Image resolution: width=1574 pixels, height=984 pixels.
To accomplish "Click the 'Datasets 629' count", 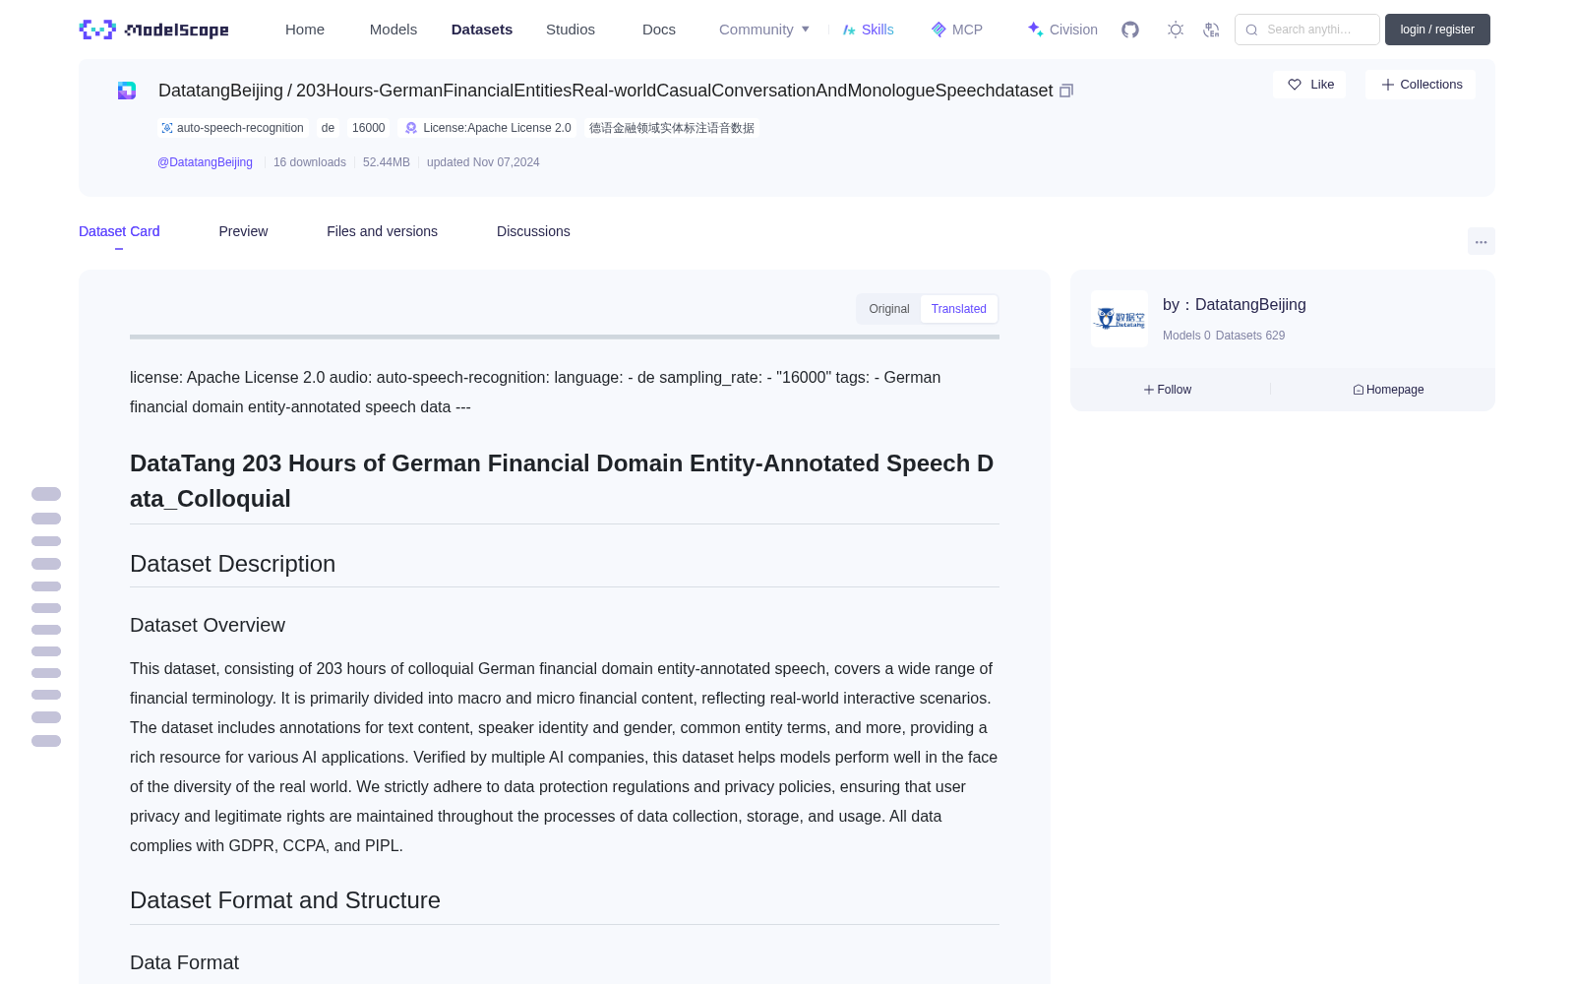I will coord(1250,336).
